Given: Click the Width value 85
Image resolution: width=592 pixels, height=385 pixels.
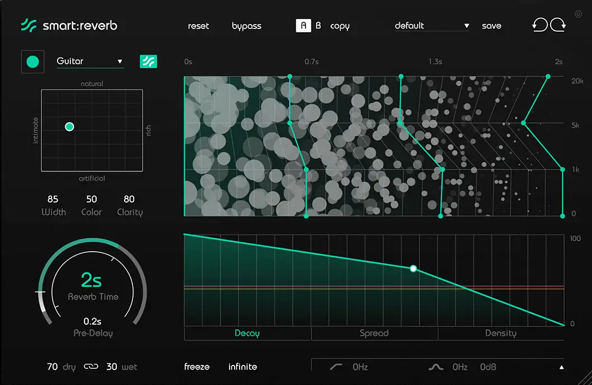Looking at the screenshot, I should 53,199.
